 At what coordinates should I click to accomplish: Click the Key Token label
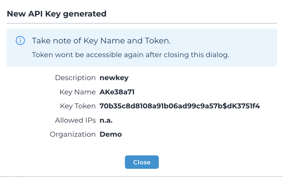tap(78, 106)
